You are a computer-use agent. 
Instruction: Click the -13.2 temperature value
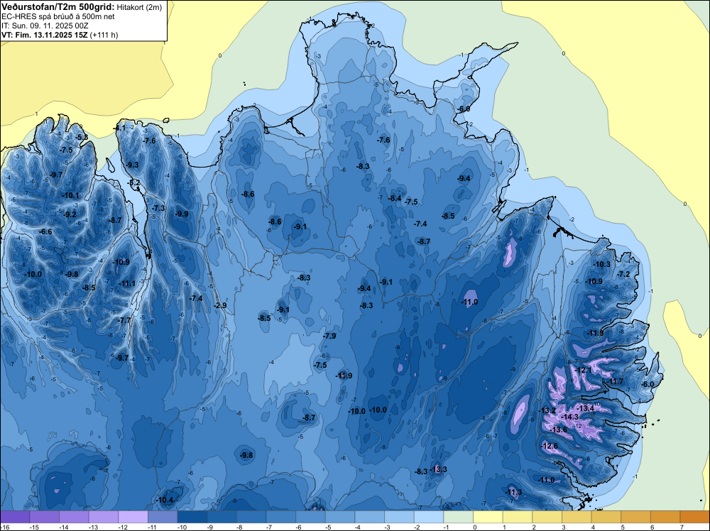point(547,410)
